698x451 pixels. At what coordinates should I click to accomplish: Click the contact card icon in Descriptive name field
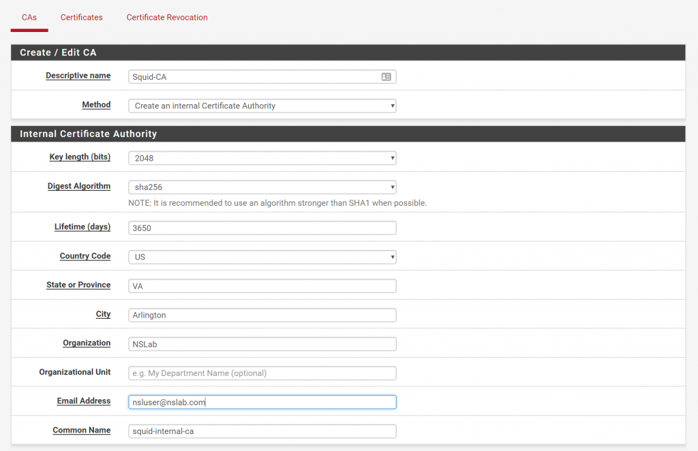[386, 77]
